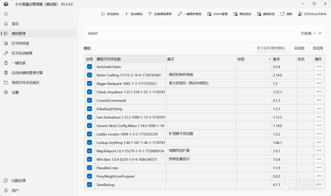This screenshot has height=196, width=331.
Task: Open 自动化模组管理引擎 in sidebar
Action: pos(39,73)
